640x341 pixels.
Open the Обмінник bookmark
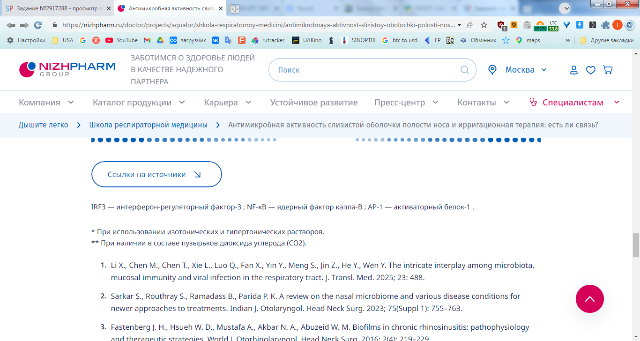[x=478, y=40]
